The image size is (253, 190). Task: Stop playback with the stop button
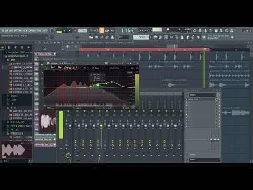pos(70,31)
